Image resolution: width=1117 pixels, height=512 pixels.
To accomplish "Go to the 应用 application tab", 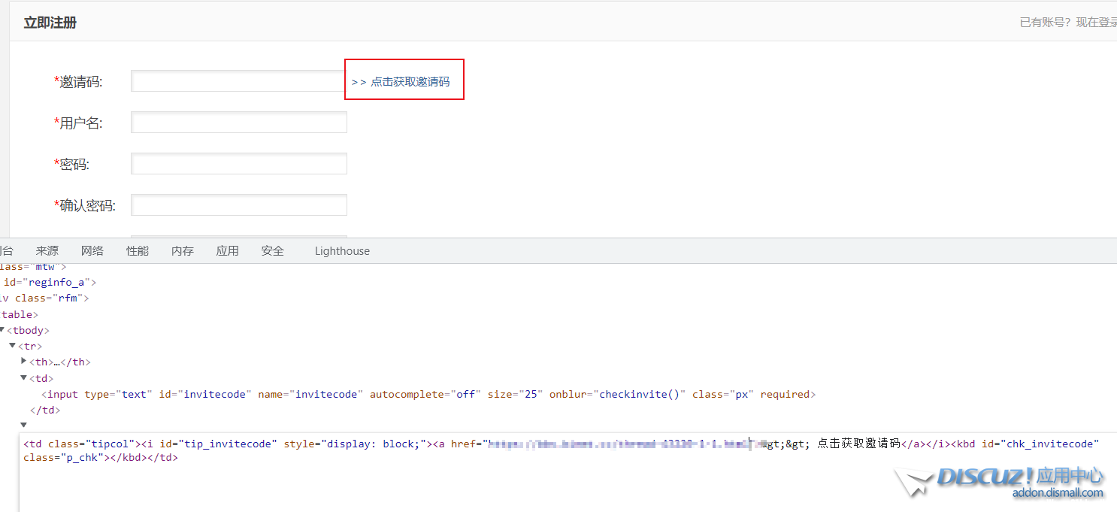I will click(228, 251).
